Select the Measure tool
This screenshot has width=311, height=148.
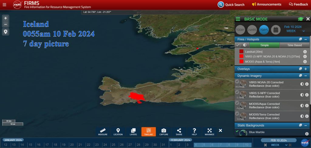coord(103,132)
